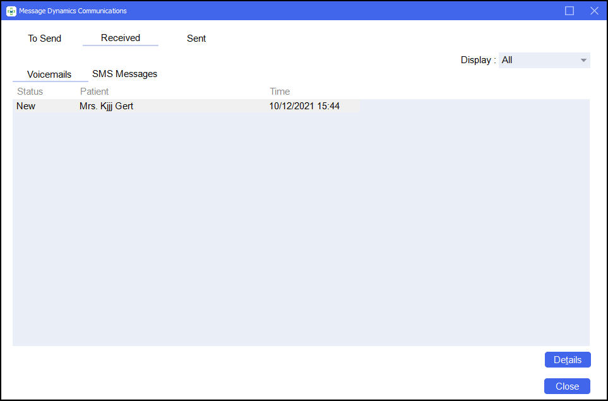Open message Details

point(567,360)
